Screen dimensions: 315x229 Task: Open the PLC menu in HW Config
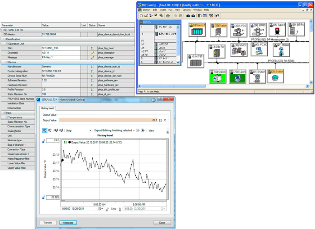coord(171,9)
